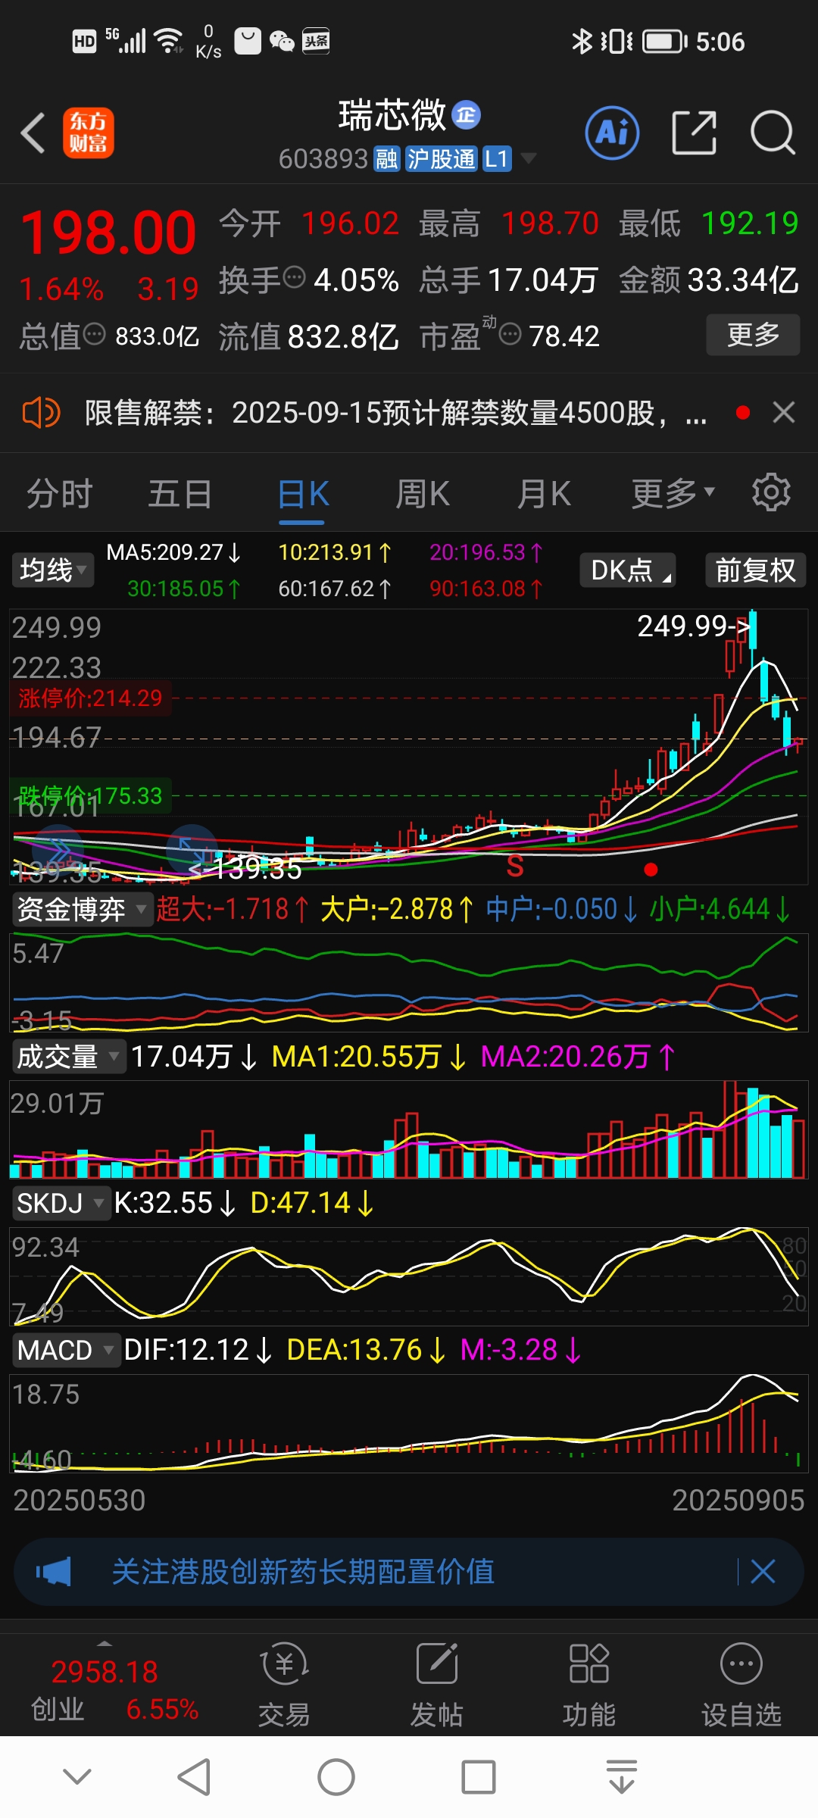
Task: Tap the 198.00 current price
Action: pyautogui.click(x=108, y=233)
